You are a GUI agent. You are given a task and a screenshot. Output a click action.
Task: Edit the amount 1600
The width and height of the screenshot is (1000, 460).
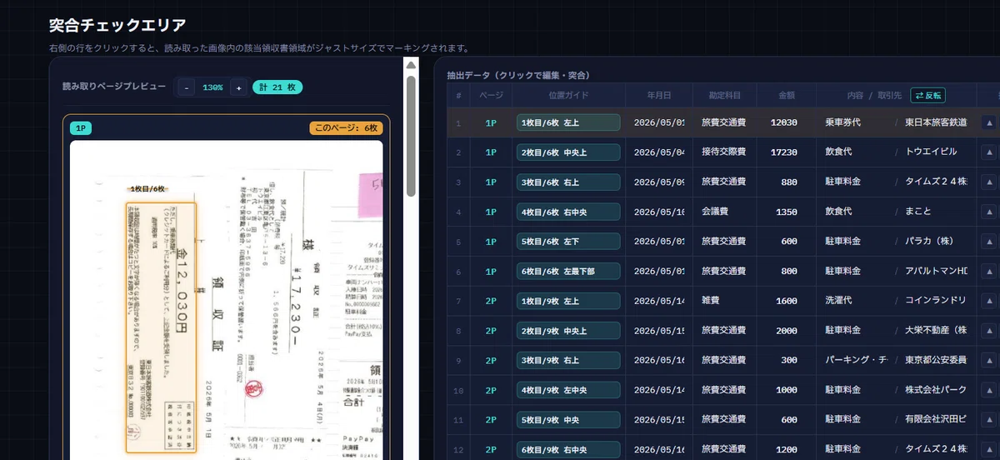click(x=787, y=301)
